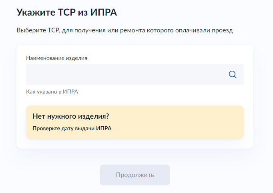Open product lookup via blue magnifier
Screen dimensions: 273x193
[233, 74]
